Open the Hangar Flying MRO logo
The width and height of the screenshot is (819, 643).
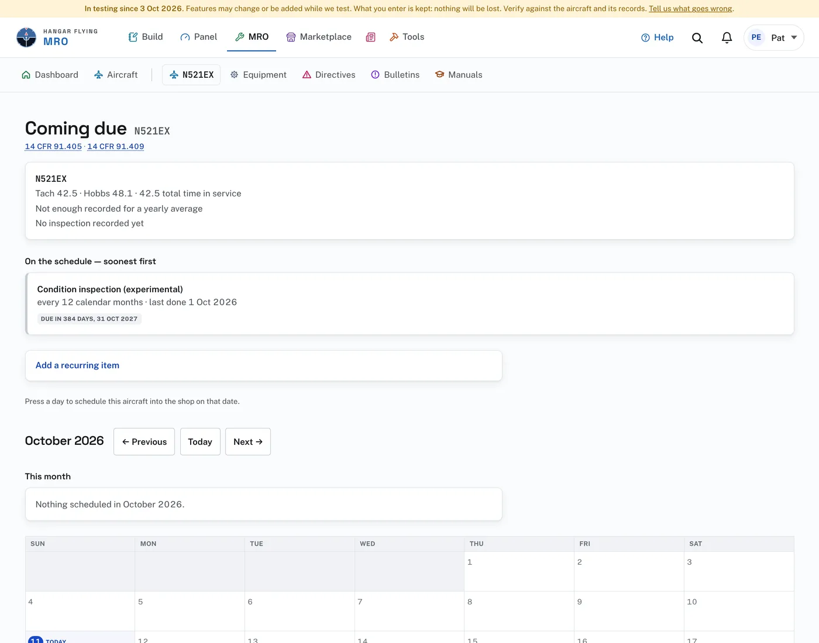[x=57, y=37]
